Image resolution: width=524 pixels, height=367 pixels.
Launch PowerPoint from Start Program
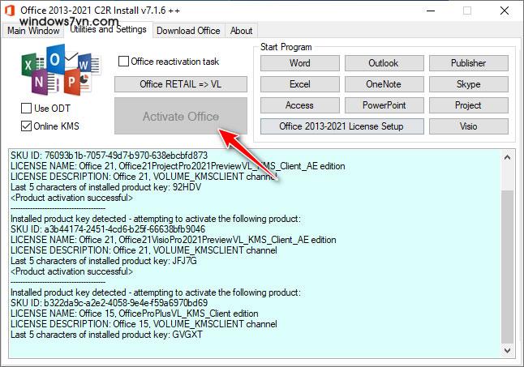383,105
